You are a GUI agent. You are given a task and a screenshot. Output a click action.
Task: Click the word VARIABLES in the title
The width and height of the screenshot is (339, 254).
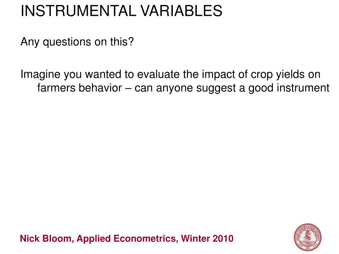tap(182, 11)
